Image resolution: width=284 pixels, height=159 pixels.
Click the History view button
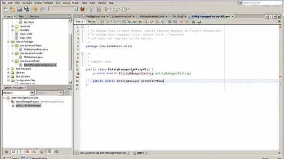tap(91, 22)
